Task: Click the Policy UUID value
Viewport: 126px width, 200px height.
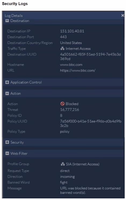Action: pos(91,123)
